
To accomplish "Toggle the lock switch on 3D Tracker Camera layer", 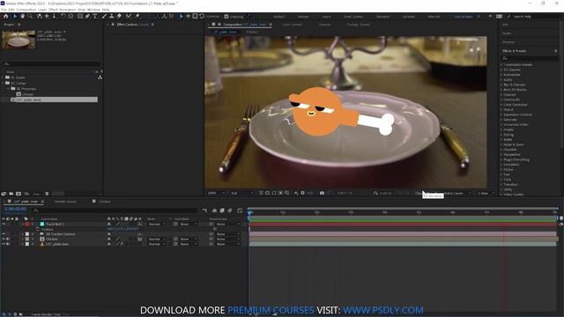I will [x=17, y=234].
